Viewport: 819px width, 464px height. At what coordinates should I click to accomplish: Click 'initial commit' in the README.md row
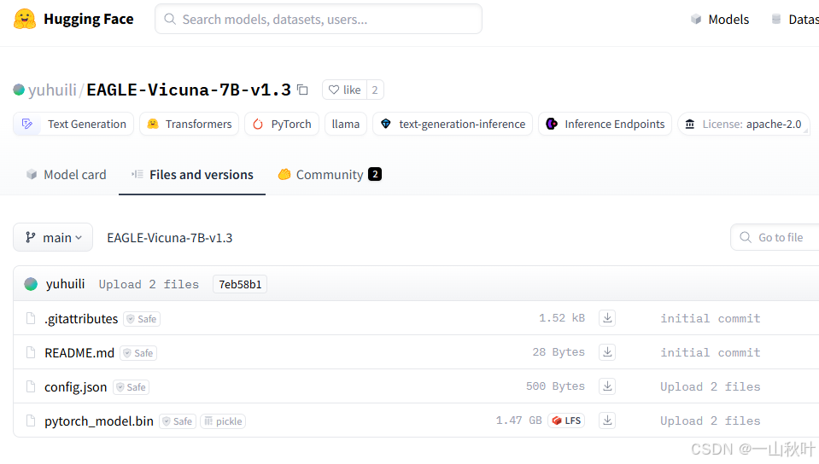click(x=711, y=353)
